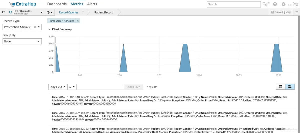Viewport: 300px width, 133px height.
Task: Switch to table view icon
Action: 280,87
